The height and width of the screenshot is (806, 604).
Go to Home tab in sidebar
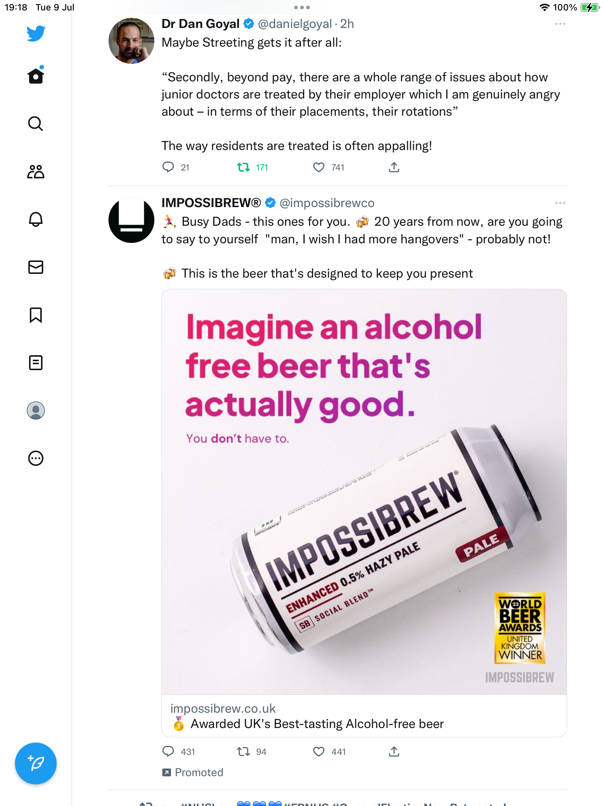35,76
